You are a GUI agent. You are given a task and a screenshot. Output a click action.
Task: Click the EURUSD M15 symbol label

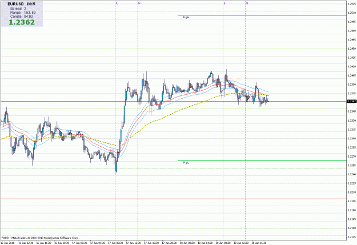pyautogui.click(x=21, y=4)
